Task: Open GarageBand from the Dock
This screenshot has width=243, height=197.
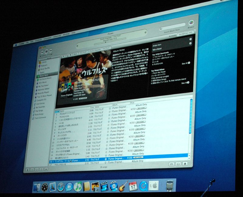Action: pos(123,186)
